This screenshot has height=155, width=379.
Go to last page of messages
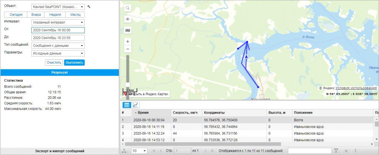tap(212, 151)
